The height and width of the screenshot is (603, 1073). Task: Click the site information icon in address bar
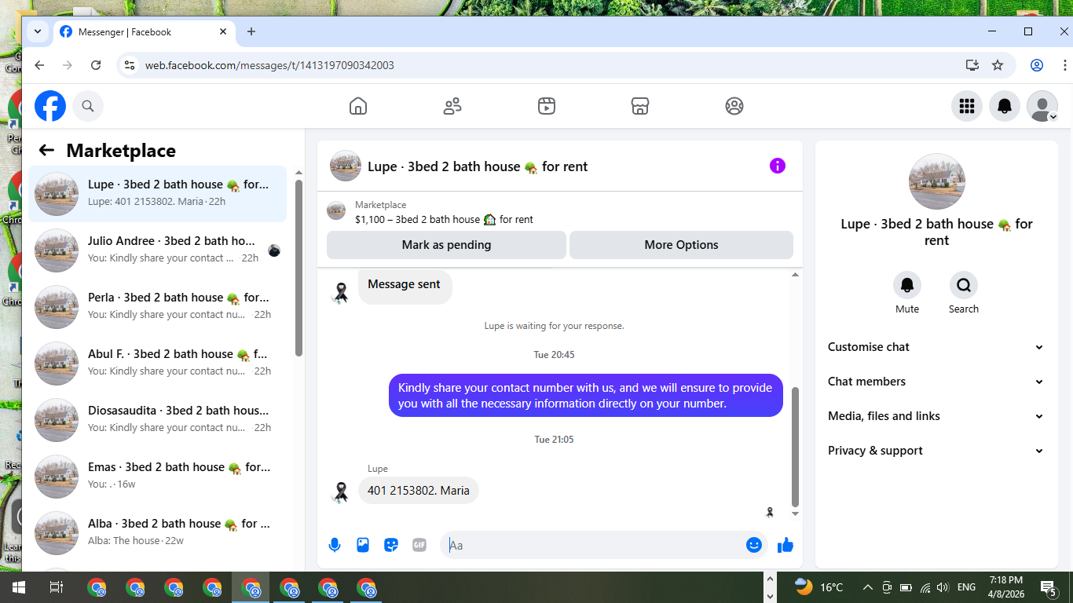(x=130, y=65)
